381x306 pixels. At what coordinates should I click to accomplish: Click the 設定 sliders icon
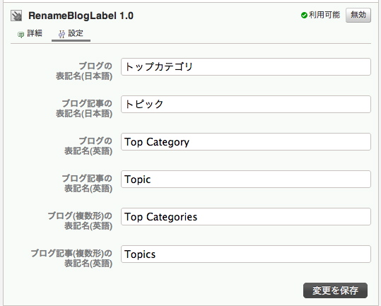[x=61, y=34]
